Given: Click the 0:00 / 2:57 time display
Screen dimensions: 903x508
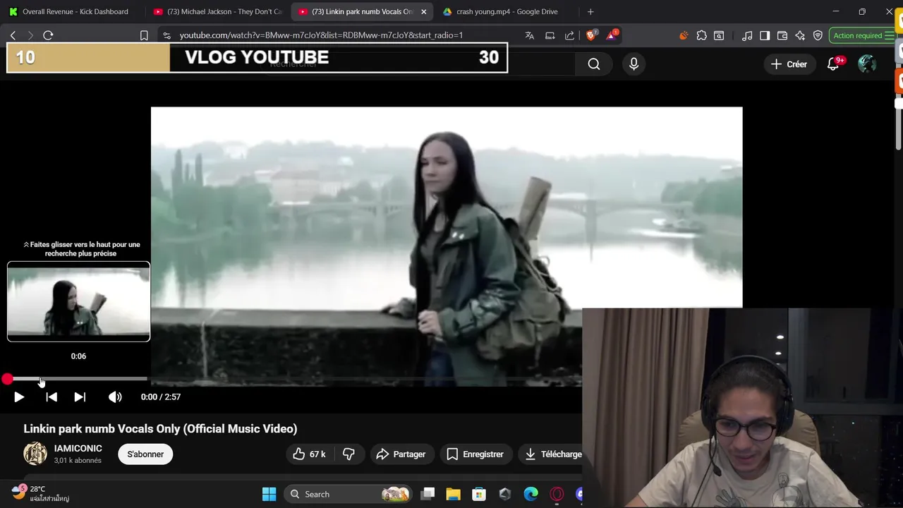Looking at the screenshot, I should click(161, 397).
